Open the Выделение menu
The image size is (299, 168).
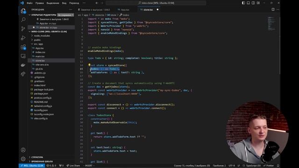[53, 3]
